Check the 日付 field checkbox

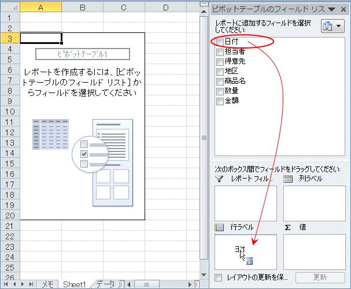tap(220, 42)
